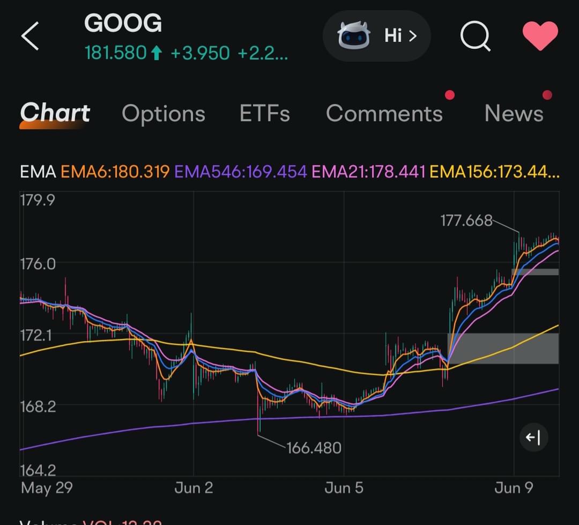This screenshot has height=525, width=579.
Task: Open the robot assistant Hi button
Action: [x=377, y=36]
